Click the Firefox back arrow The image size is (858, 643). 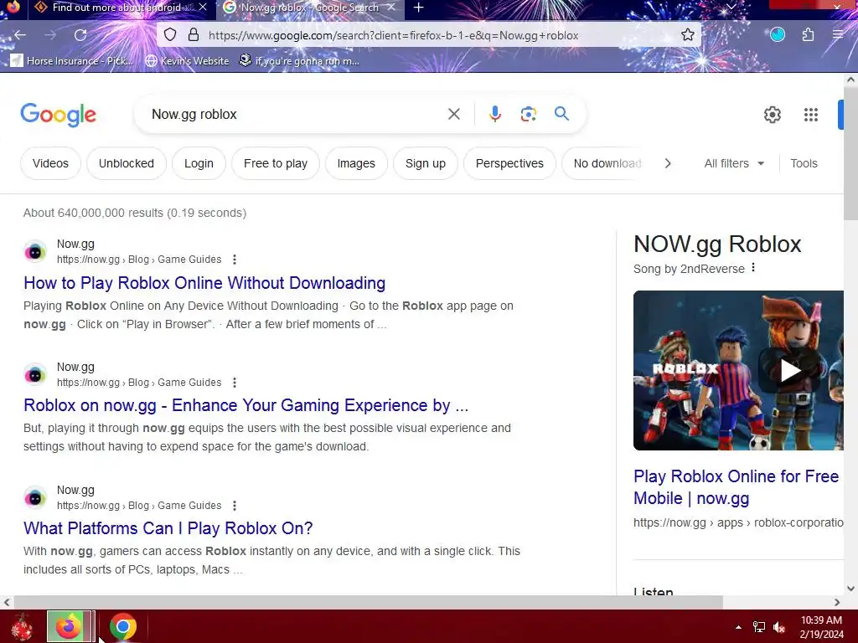tap(20, 35)
